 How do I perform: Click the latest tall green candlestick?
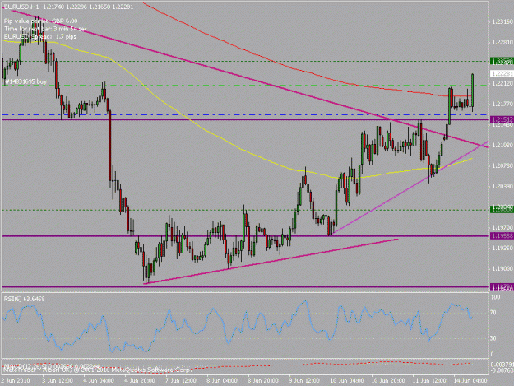473,91
